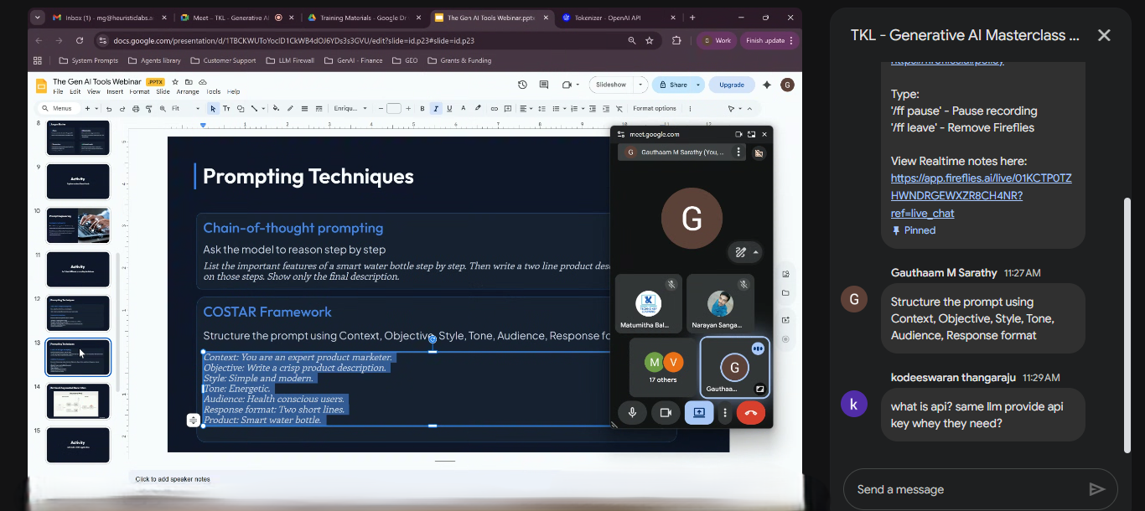Open the Enriqueta font dropdown
This screenshot has height=511, width=1145.
(350, 109)
